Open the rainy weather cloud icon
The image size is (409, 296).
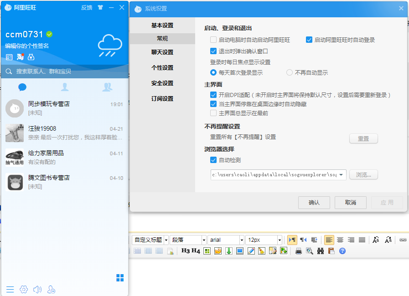pos(110,46)
